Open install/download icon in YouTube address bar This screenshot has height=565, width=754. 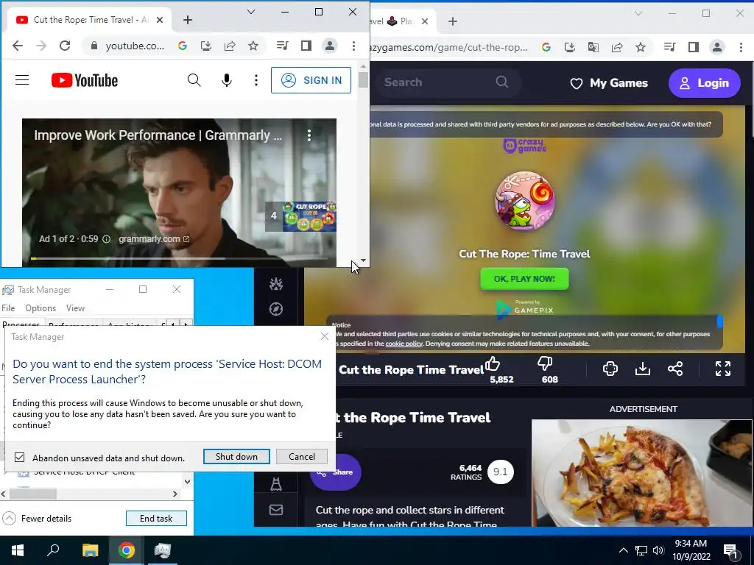point(206,46)
